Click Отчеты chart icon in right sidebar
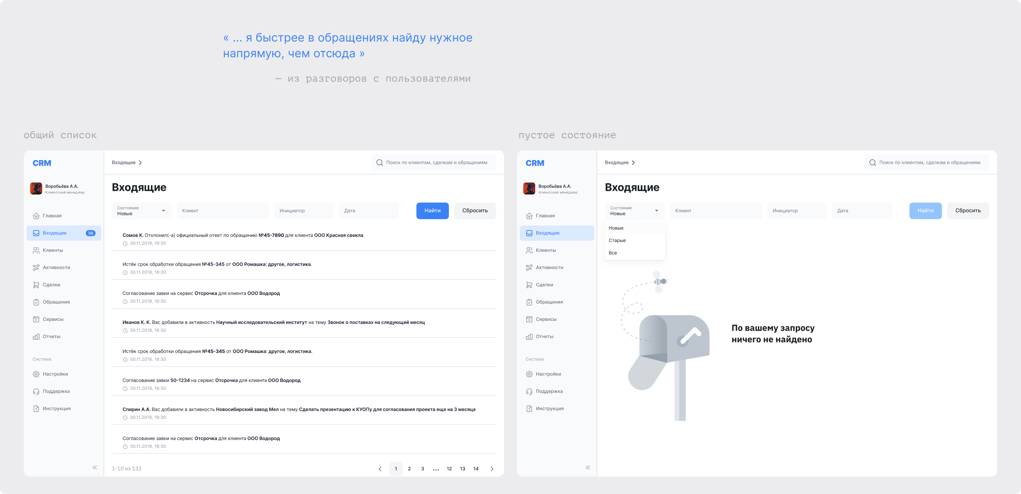The width and height of the screenshot is (1021, 494). [529, 336]
